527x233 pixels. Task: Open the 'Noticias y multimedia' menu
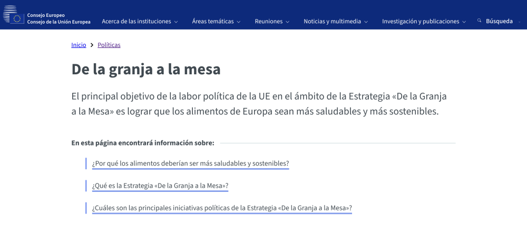point(332,22)
